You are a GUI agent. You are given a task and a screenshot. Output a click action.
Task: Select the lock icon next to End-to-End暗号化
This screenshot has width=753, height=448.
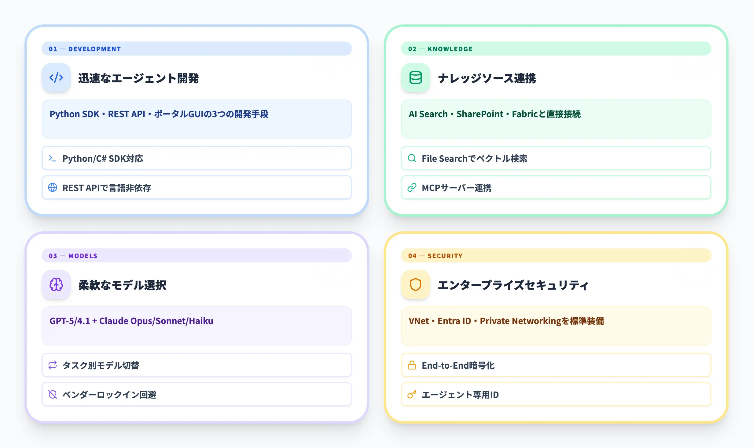click(412, 365)
